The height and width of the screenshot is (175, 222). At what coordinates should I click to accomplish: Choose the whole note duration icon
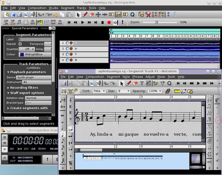point(62,122)
